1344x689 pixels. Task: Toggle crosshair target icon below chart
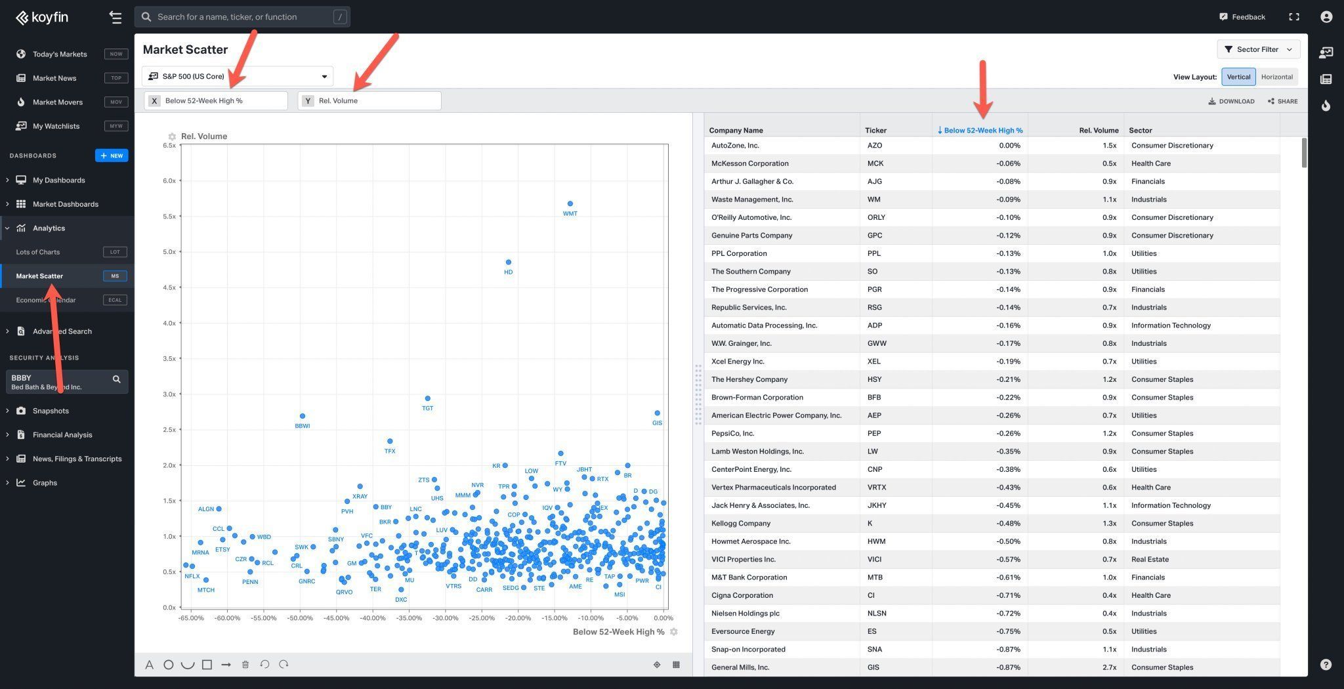pos(657,665)
